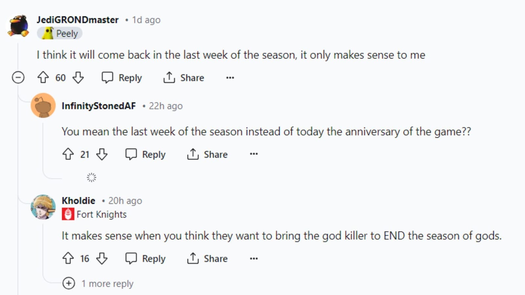Viewport: 525px width, 295px height.
Task: Open the overflow menu on InfinityStonedAF's reply
Action: coord(254,154)
